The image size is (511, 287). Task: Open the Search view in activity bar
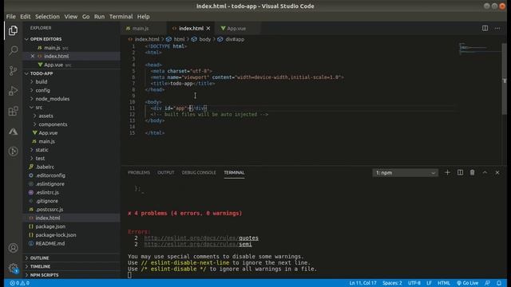[13, 50]
